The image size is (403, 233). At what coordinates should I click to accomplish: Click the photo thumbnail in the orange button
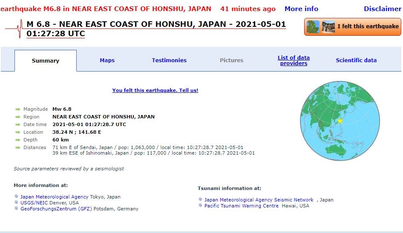click(x=328, y=26)
